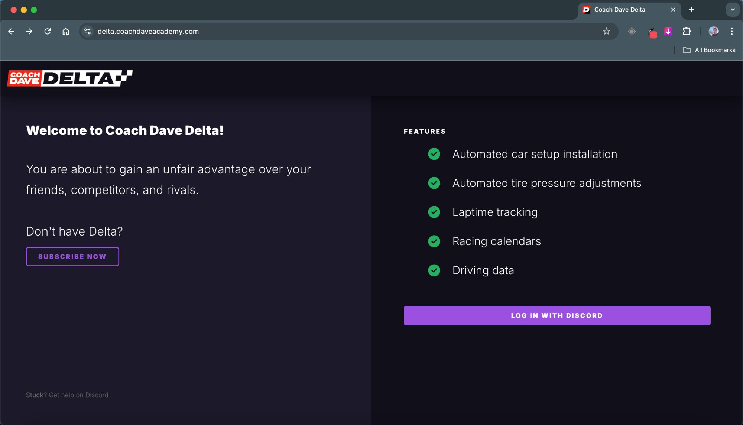Click checkmark beside Racing calendars
The height and width of the screenshot is (425, 743).
point(434,241)
